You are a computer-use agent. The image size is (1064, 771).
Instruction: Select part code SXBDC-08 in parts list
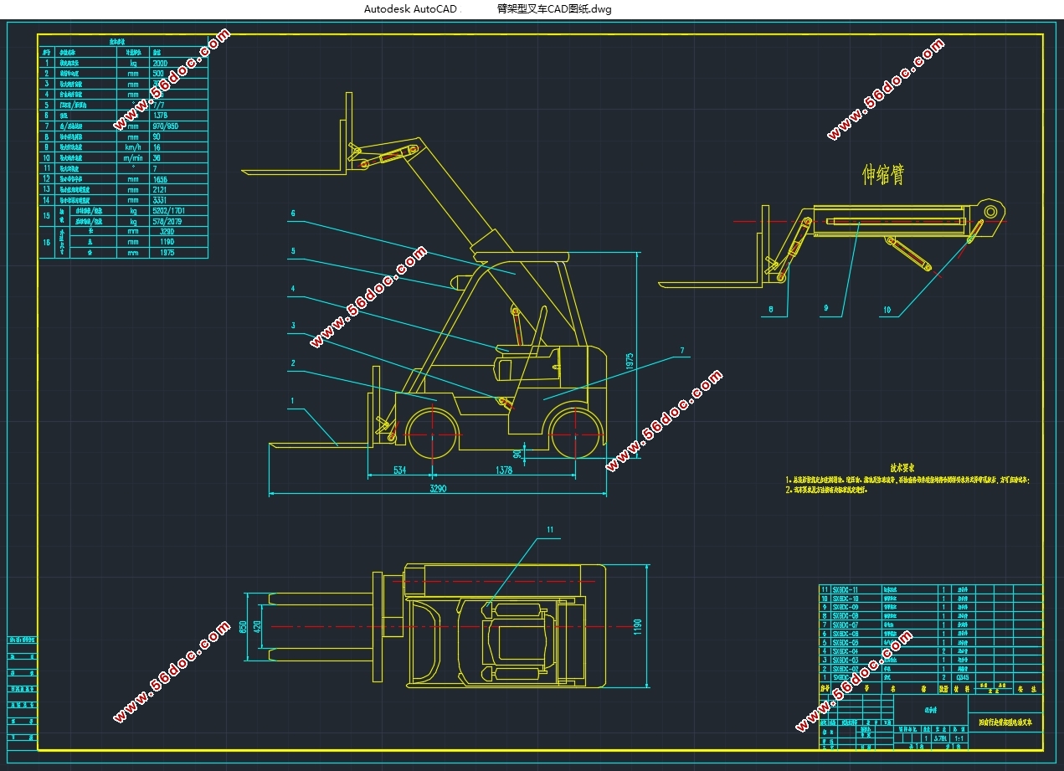coord(846,616)
